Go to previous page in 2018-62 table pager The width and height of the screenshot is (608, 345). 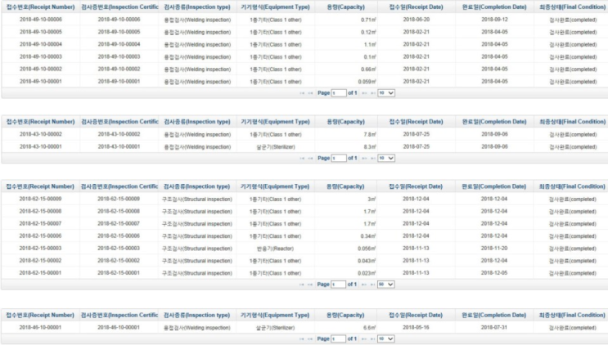point(310,285)
